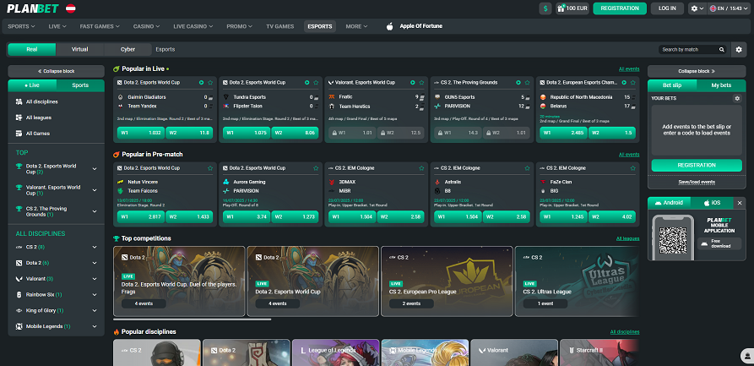Viewport: 754px width, 366px height.
Task: Play live stream for Gaimin Gladiators match
Action: point(202,83)
